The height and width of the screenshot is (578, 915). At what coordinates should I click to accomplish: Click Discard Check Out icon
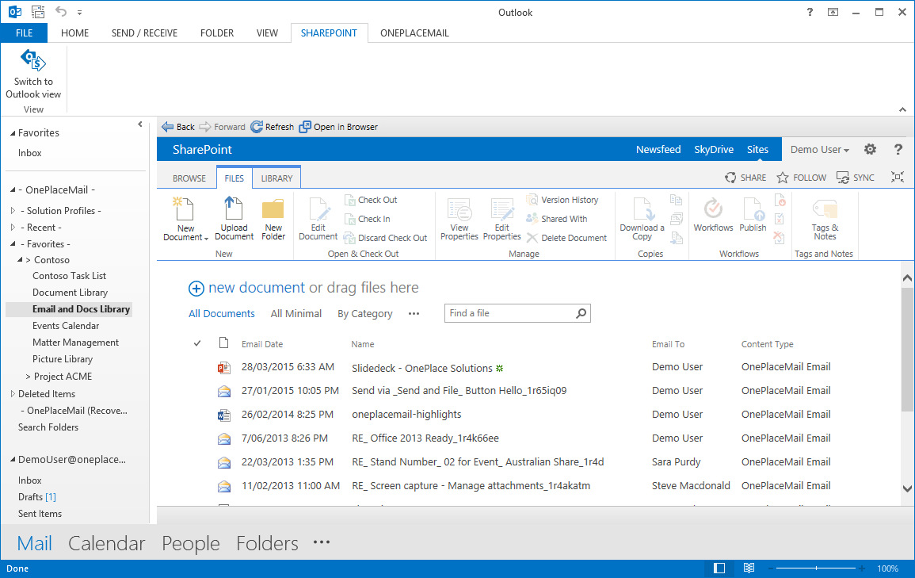[x=349, y=238]
